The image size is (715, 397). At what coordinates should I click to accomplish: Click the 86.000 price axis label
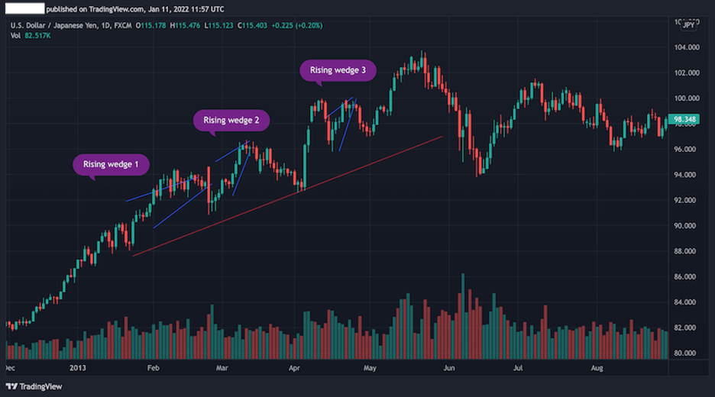pos(687,276)
